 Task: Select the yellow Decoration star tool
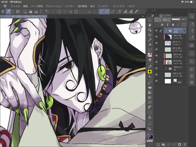click(150, 71)
